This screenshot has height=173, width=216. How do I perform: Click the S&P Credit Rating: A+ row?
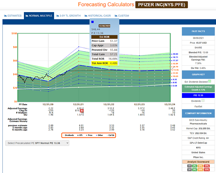[x=198, y=138]
